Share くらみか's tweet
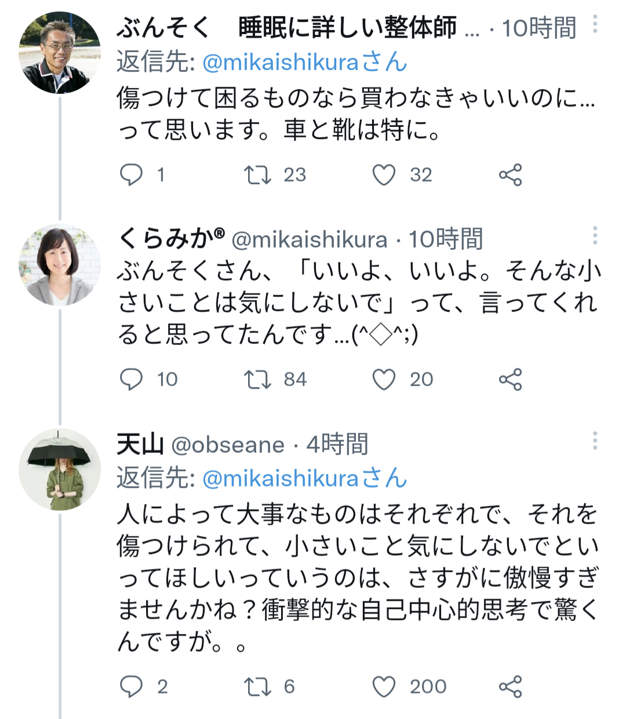This screenshot has height=719, width=626. point(510,379)
